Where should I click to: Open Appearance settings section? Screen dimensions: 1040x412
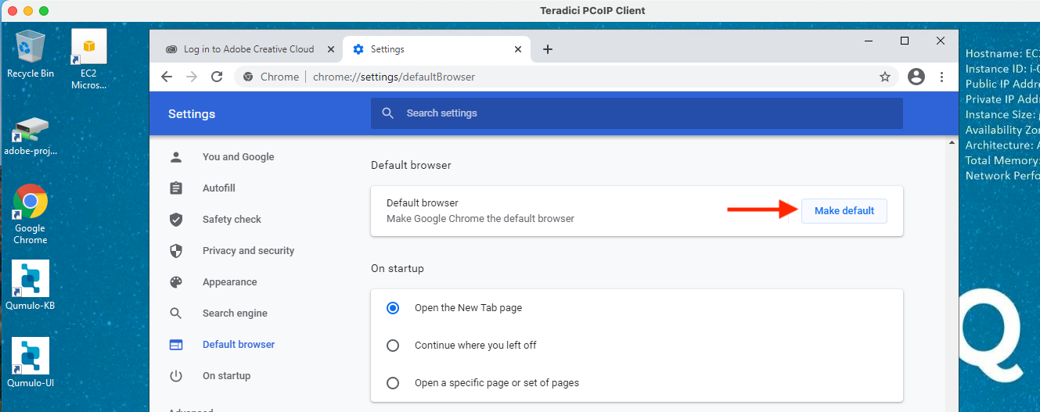pos(229,282)
